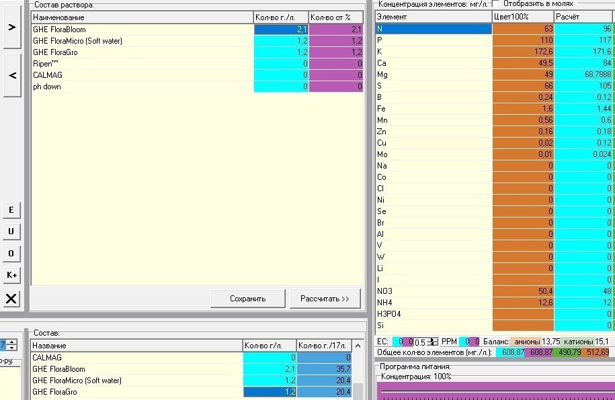Select the 'N' element row
Viewport: 615px width, 400px height.
pyautogui.click(x=495, y=29)
